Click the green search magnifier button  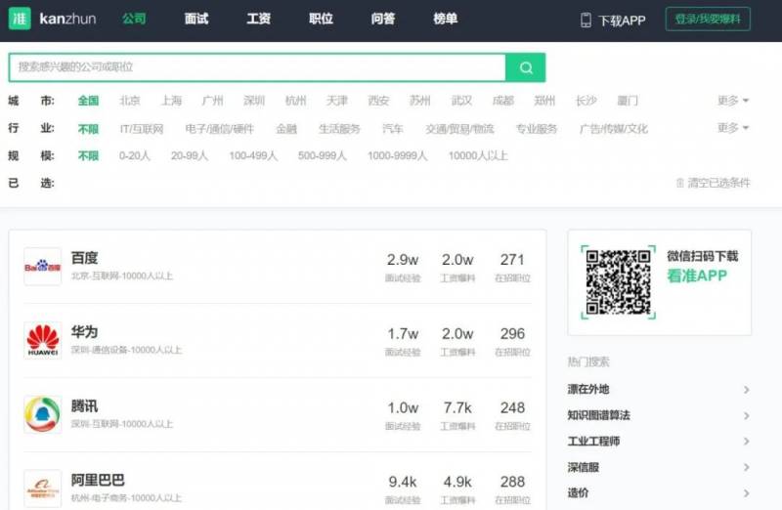(x=525, y=67)
